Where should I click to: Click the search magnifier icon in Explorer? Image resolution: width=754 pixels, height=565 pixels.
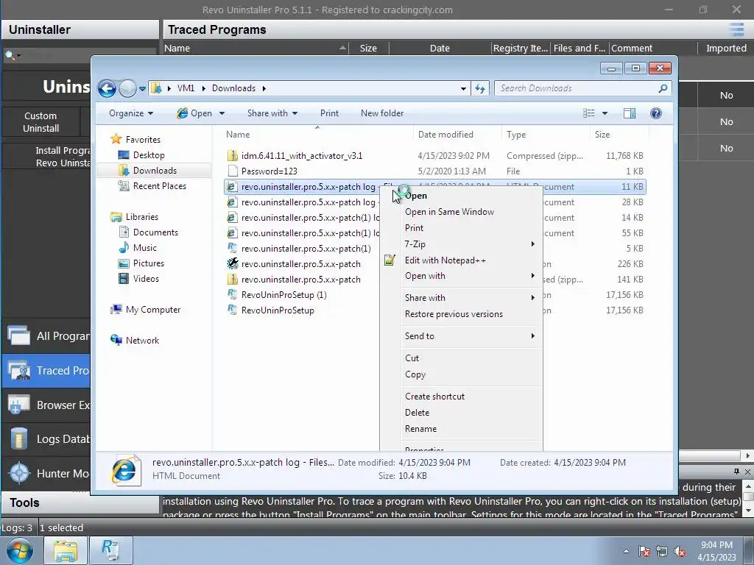(x=663, y=88)
